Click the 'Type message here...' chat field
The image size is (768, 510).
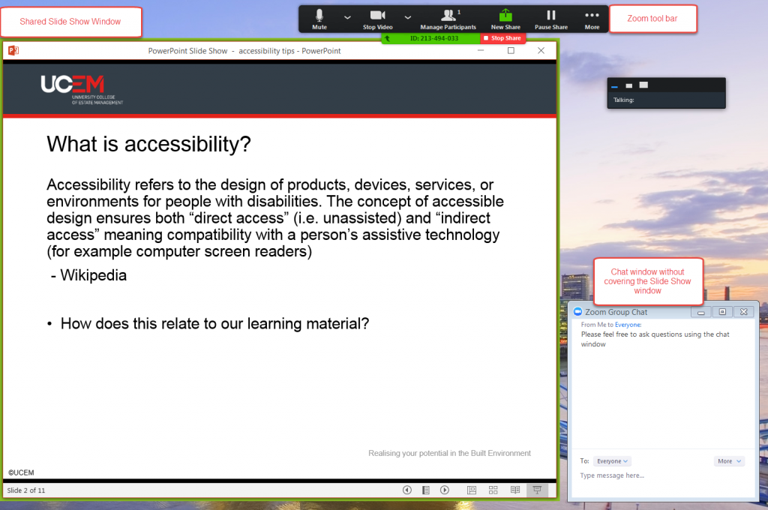click(x=660, y=475)
